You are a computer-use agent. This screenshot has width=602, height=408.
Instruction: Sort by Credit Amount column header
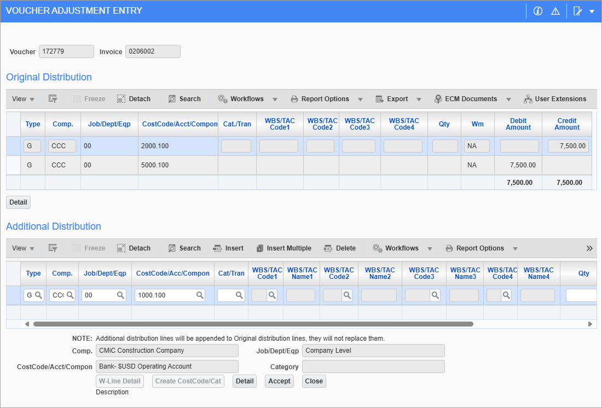pos(566,124)
